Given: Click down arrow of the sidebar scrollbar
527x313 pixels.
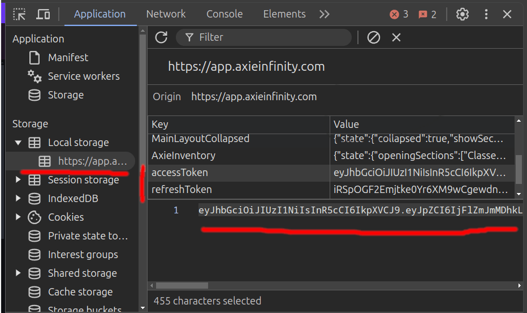Looking at the screenshot, I should point(142,308).
